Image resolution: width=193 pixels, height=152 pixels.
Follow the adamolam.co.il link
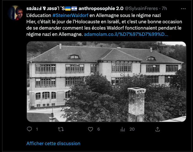[x=126, y=34]
